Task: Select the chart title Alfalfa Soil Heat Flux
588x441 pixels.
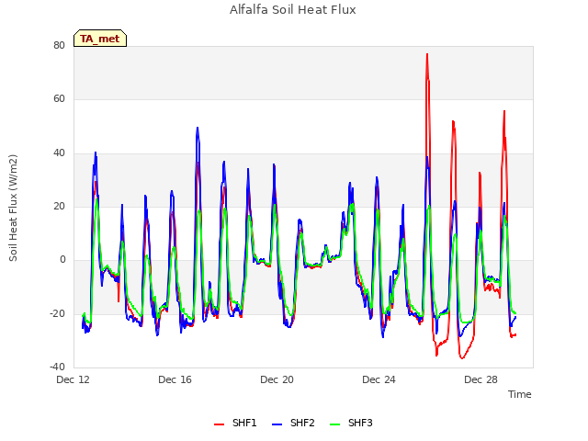Action: (293, 9)
